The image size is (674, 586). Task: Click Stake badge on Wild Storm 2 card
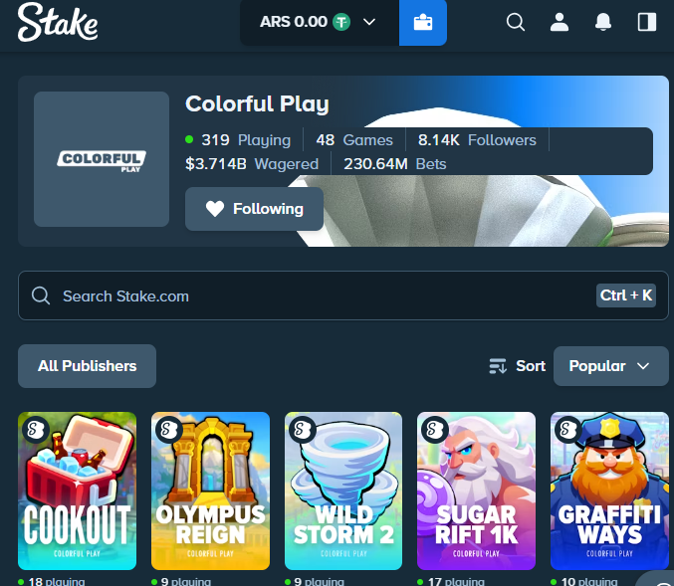(303, 430)
